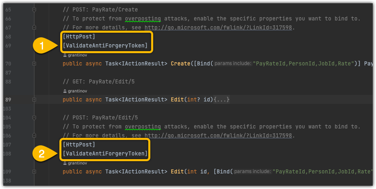Click the params include hint on line 70

coord(233,63)
